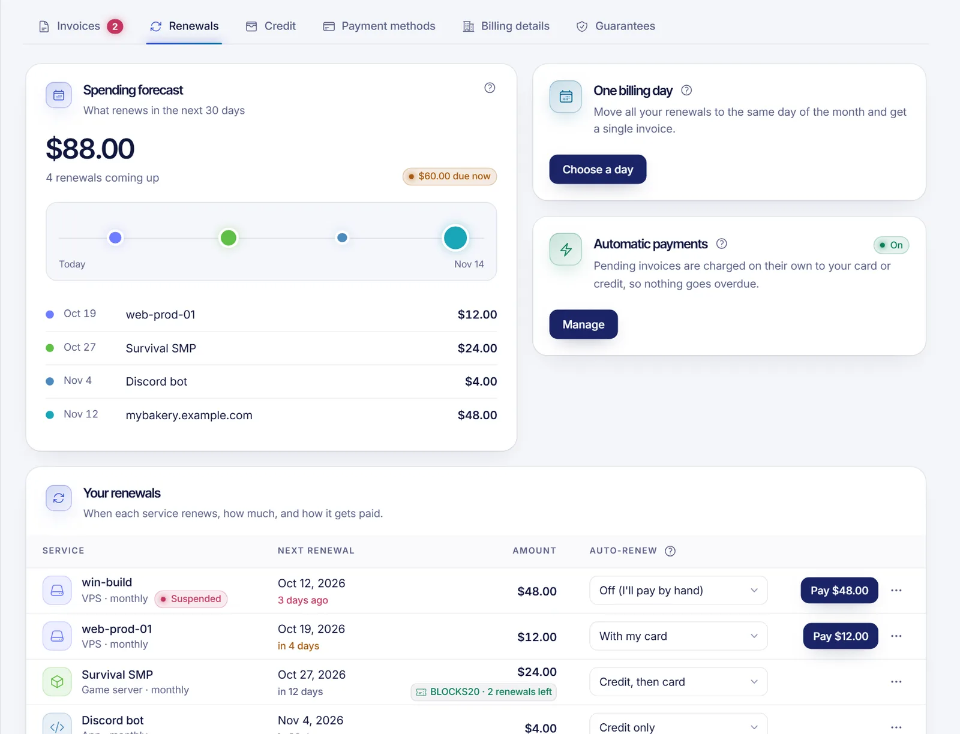Click the One billing day help icon
960x734 pixels.
click(687, 91)
